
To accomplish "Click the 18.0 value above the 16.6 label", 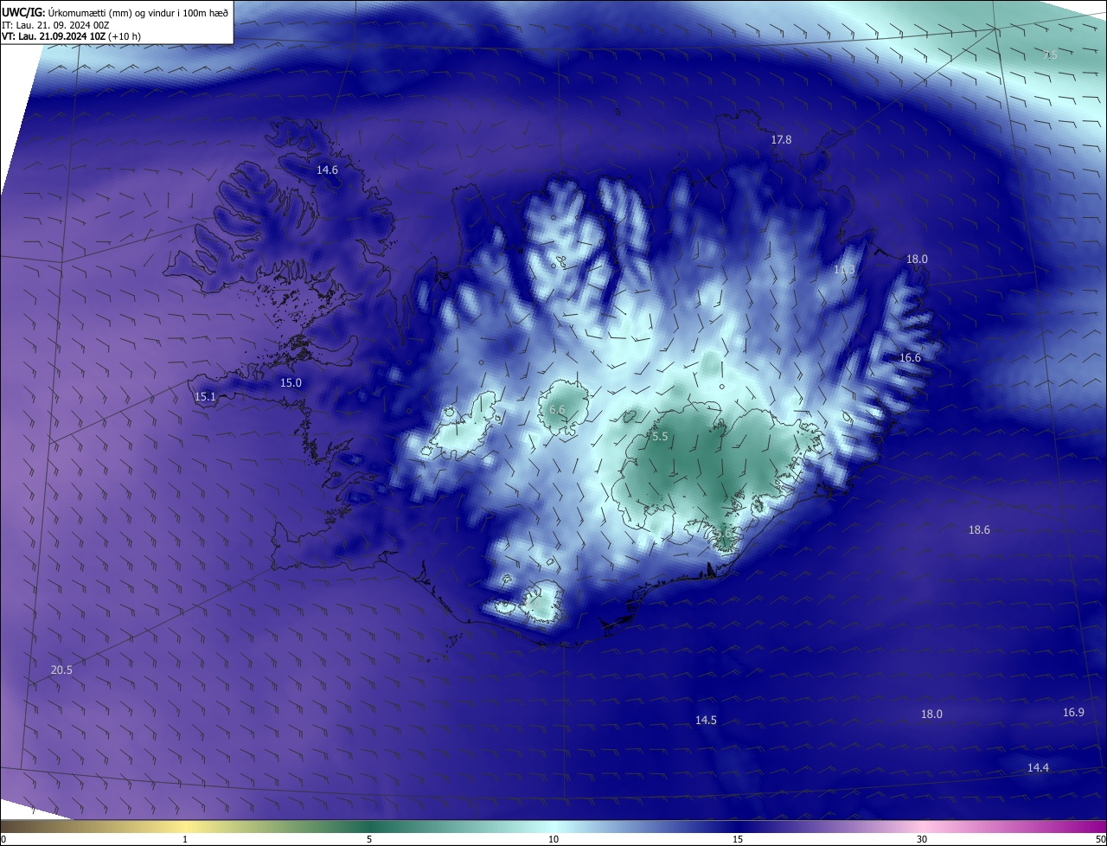I will (917, 260).
